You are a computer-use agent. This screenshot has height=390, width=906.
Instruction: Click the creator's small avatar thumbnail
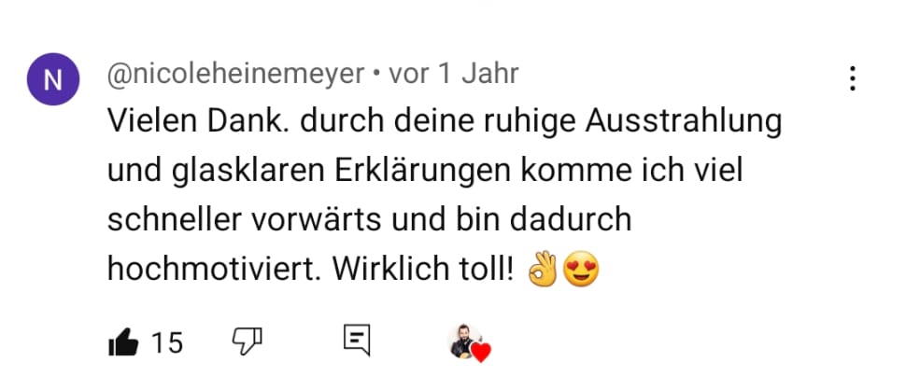pos(463,341)
